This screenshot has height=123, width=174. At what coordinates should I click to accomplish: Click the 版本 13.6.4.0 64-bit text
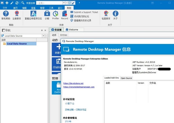click(x=73, y=69)
